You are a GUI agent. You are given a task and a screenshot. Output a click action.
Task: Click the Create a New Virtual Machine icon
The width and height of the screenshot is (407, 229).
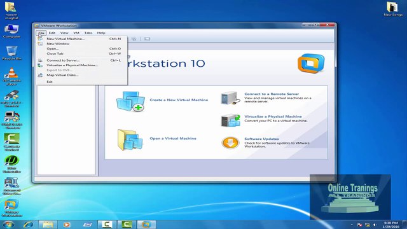(x=130, y=101)
